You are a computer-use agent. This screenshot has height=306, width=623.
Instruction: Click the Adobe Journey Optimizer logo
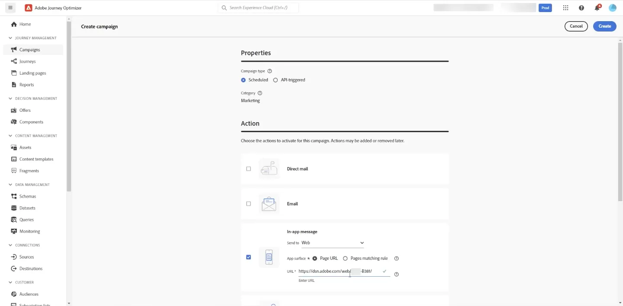click(x=29, y=8)
